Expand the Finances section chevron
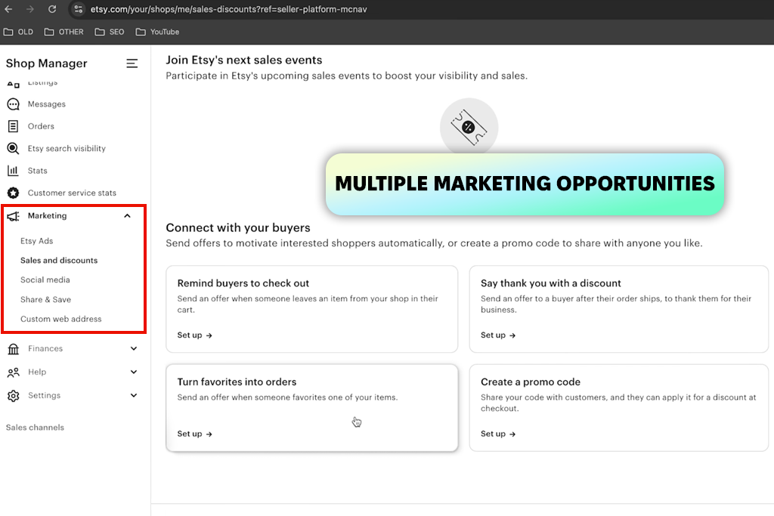 pyautogui.click(x=134, y=348)
